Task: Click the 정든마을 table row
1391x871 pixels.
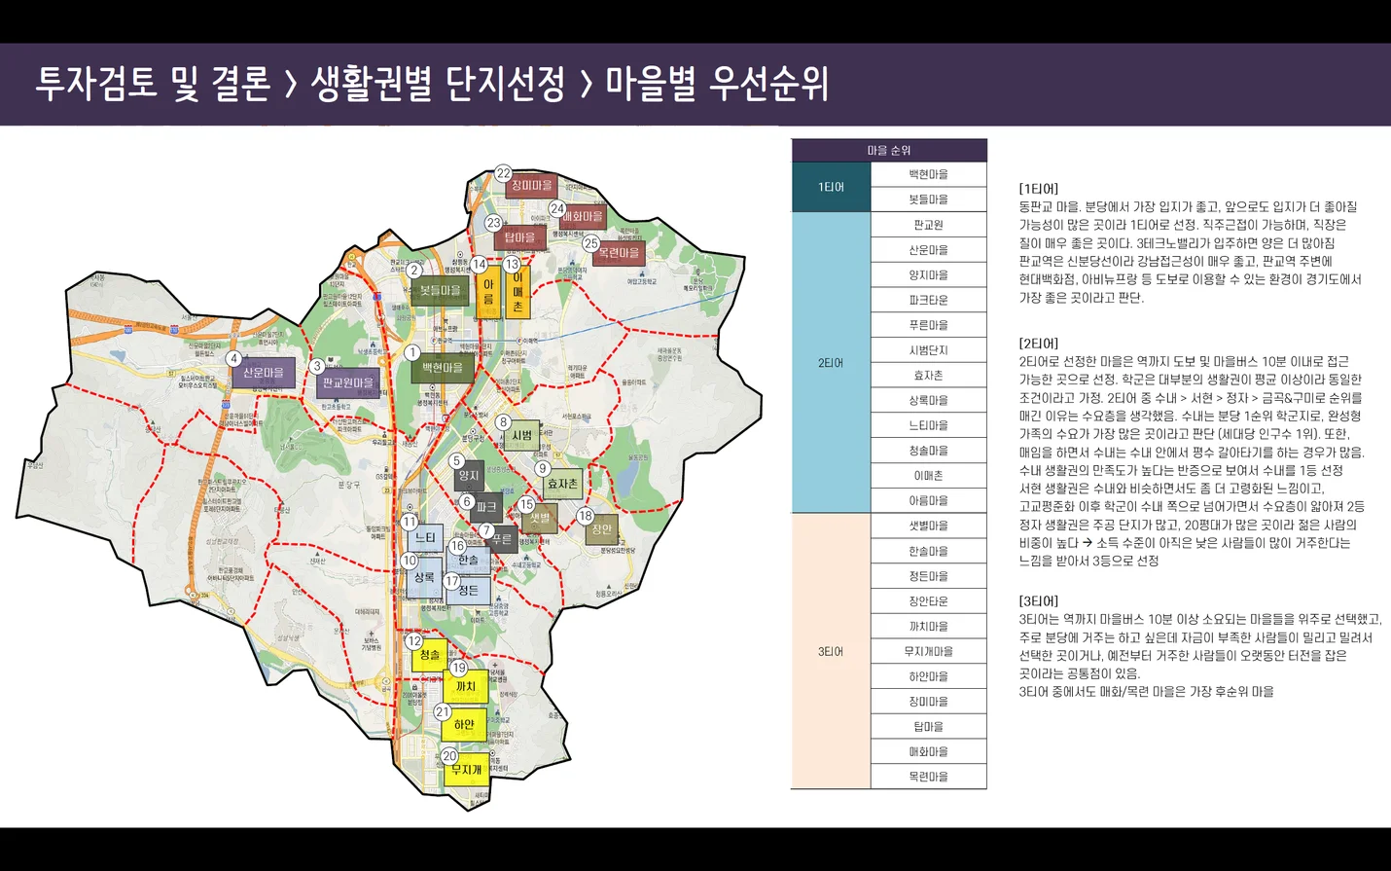Action: (x=929, y=576)
